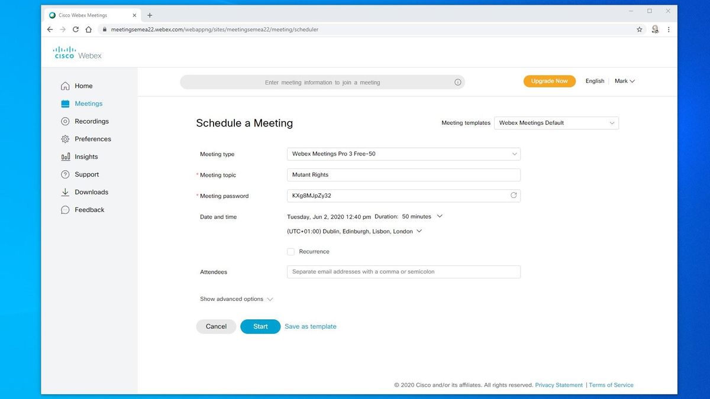The height and width of the screenshot is (399, 710).
Task: Regenerate the meeting password
Action: pyautogui.click(x=514, y=195)
